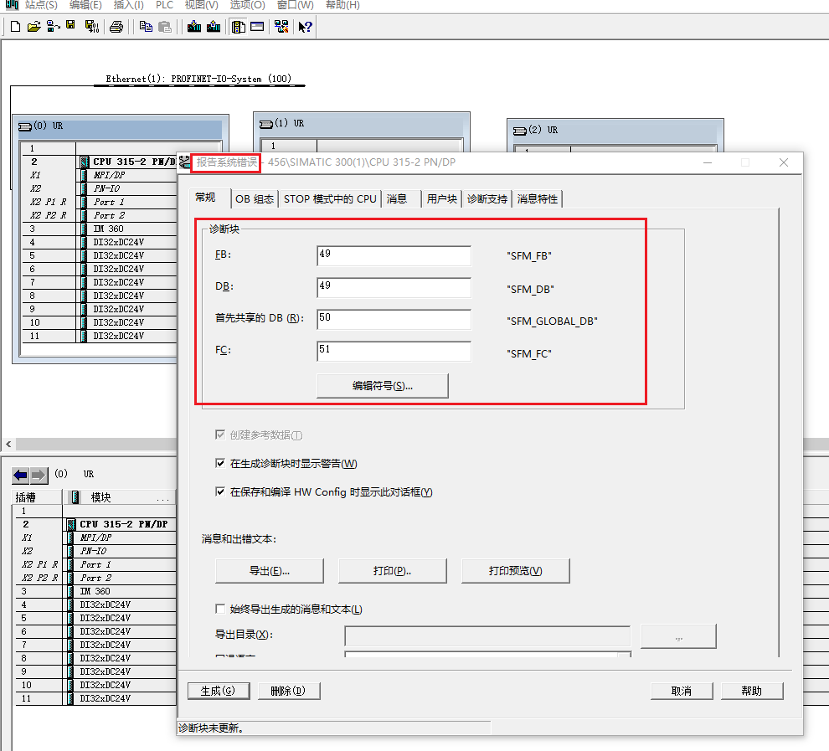829x751 pixels.
Task: Click the context Help arrow icon
Action: pos(306,27)
